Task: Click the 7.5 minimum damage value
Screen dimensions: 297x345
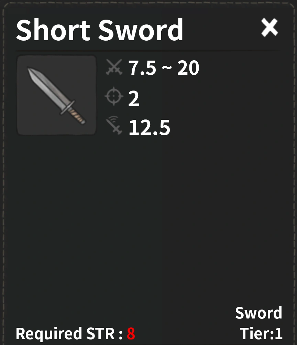Action: (142, 68)
